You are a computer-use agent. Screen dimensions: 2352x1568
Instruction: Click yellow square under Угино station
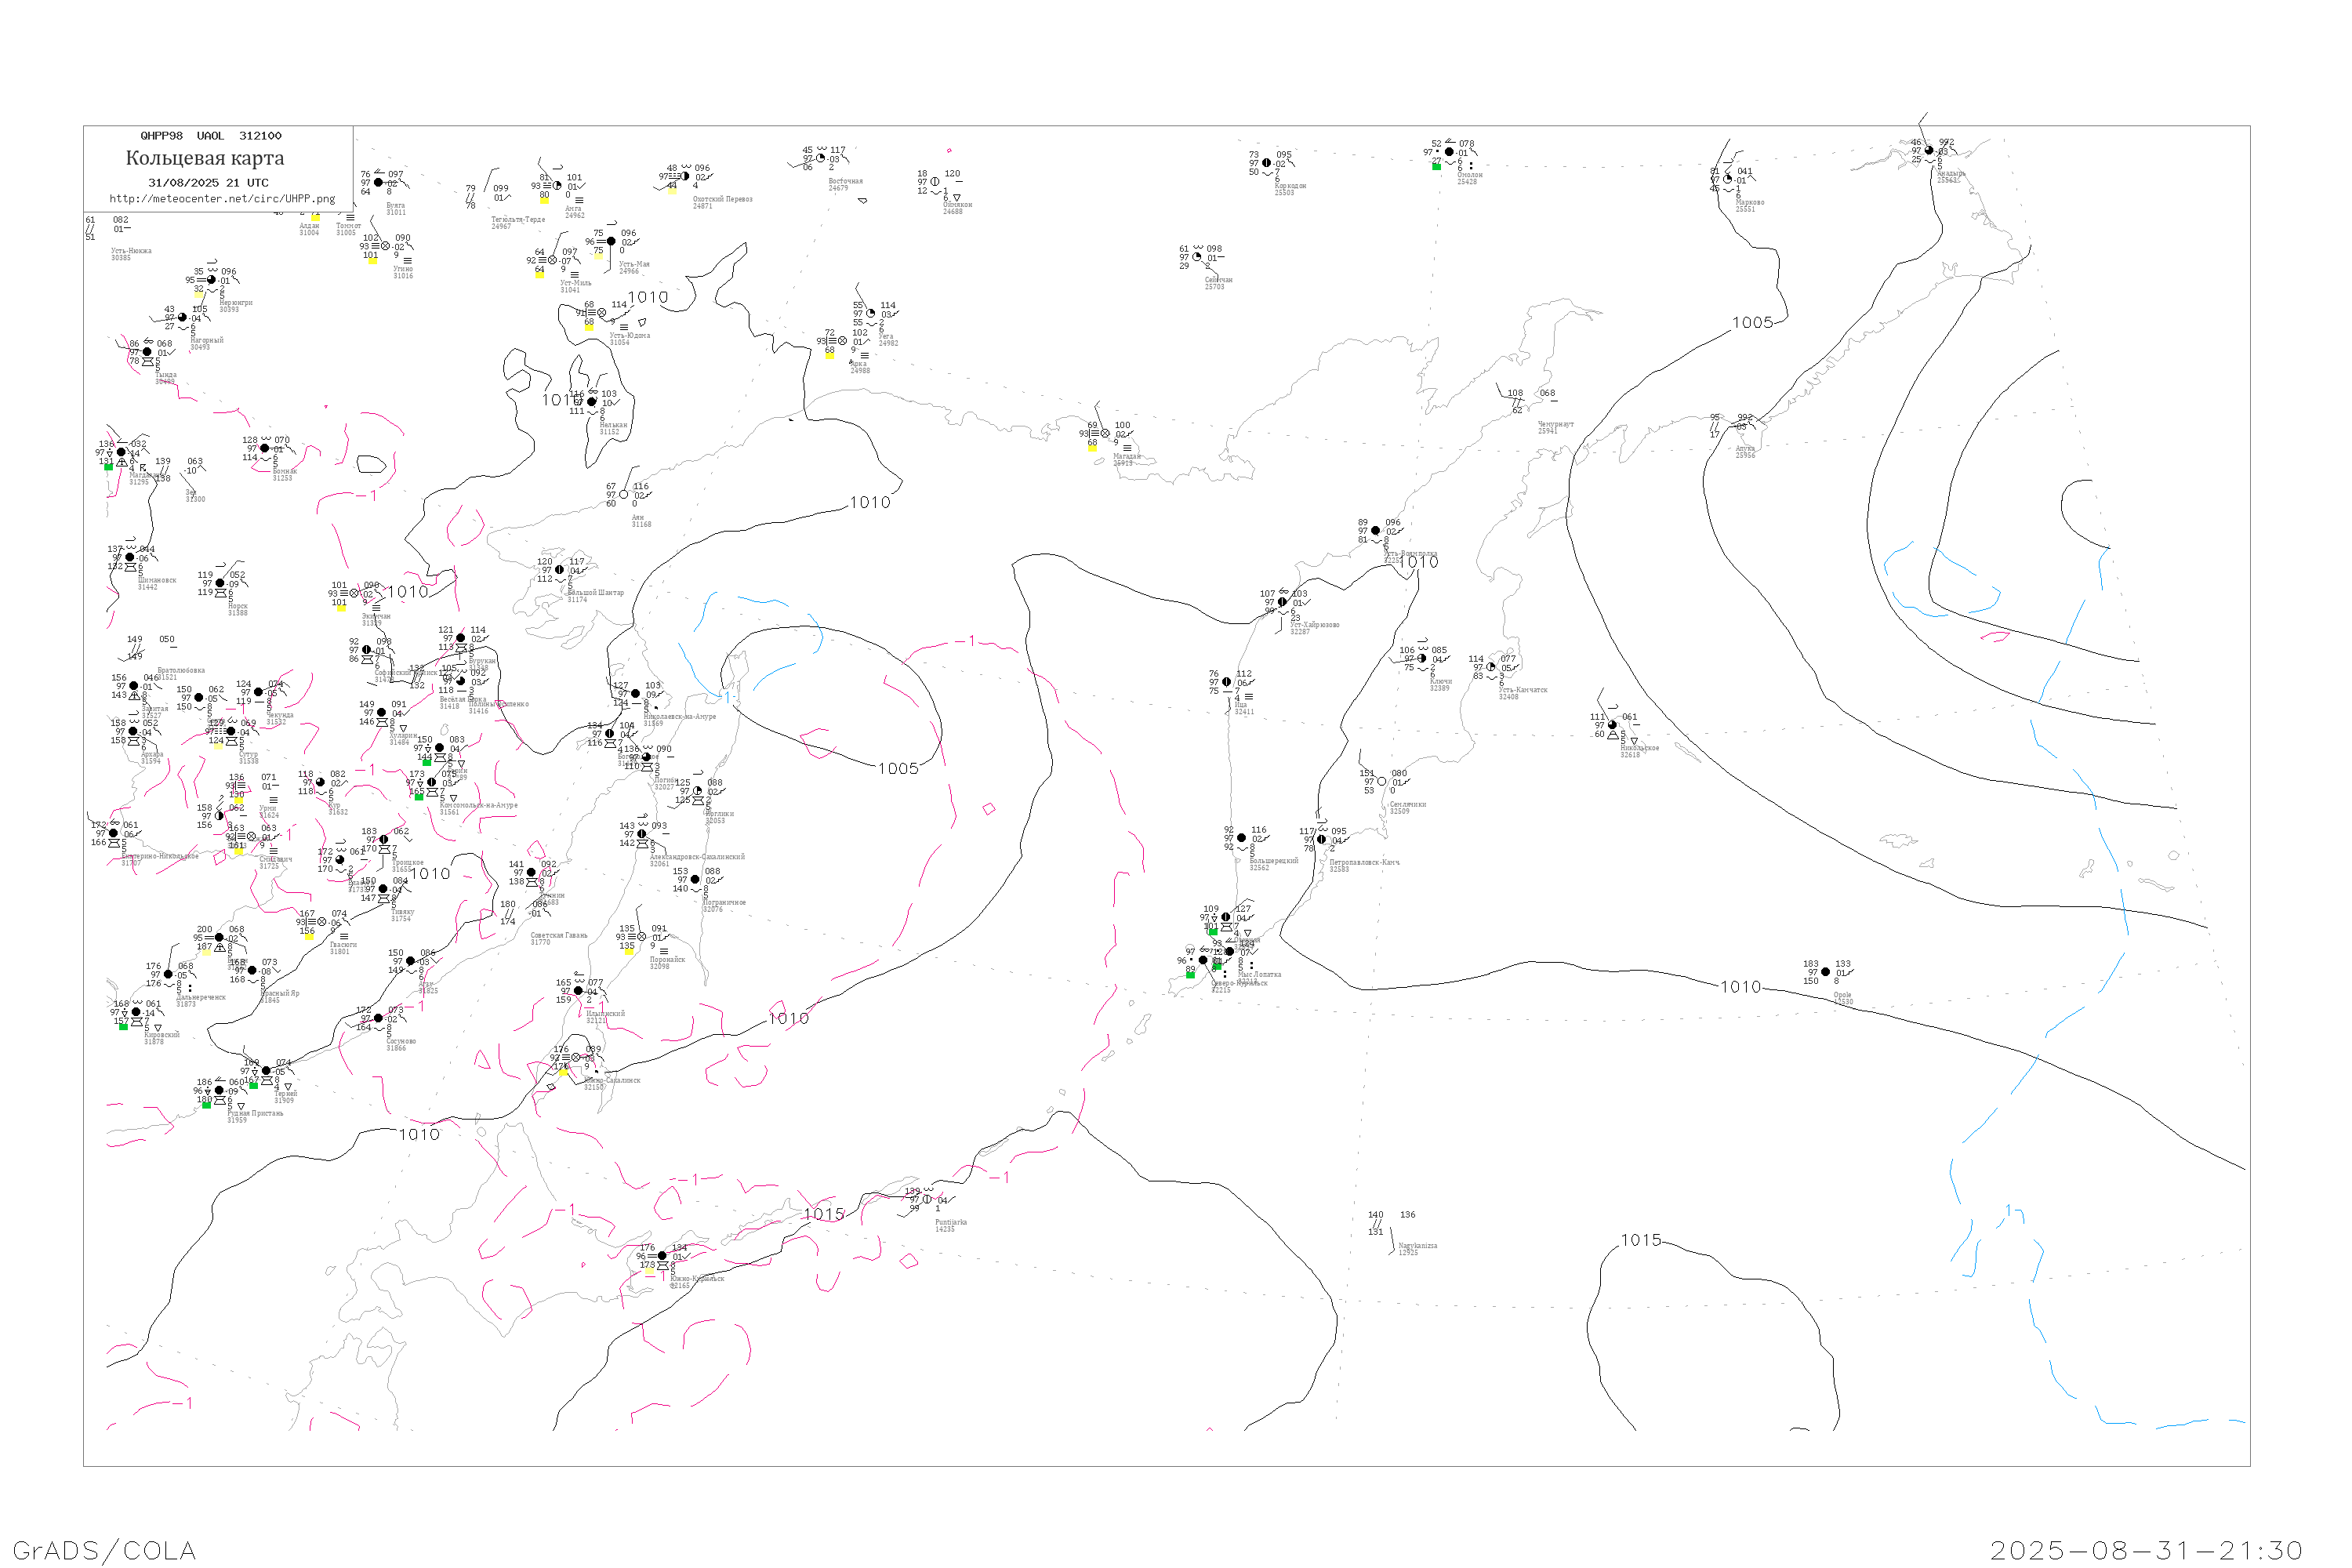[x=372, y=262]
